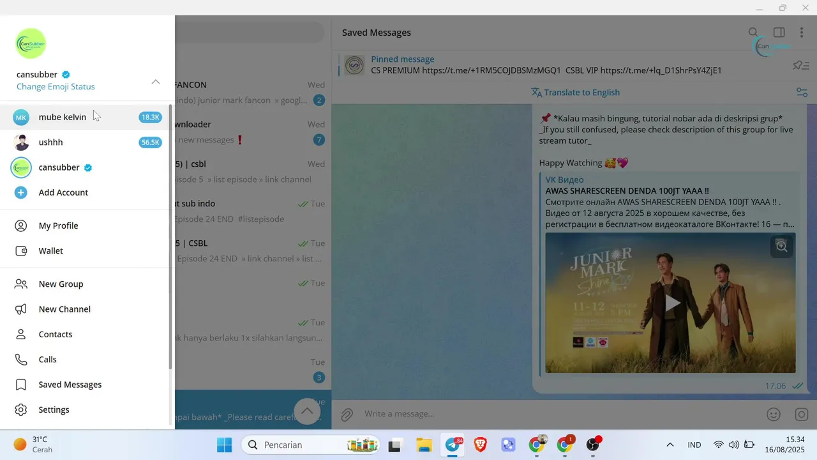
Task: Click the New Channel megaphone icon
Action: coord(21,309)
